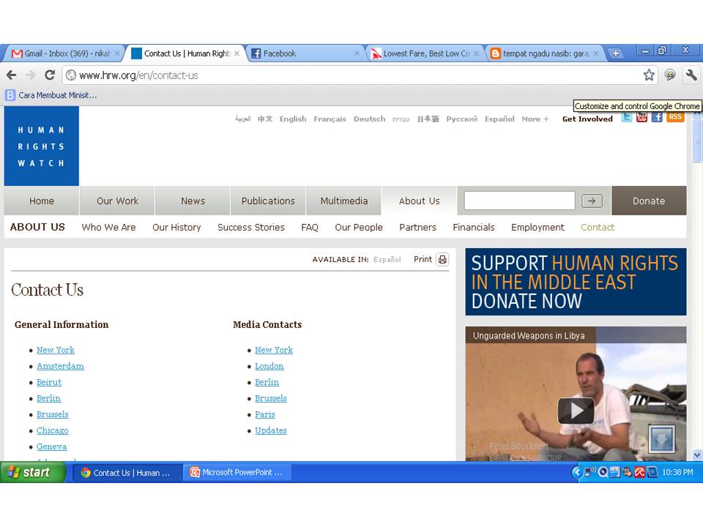703x527 pixels.
Task: Open FAQ submenu link
Action: 310,227
